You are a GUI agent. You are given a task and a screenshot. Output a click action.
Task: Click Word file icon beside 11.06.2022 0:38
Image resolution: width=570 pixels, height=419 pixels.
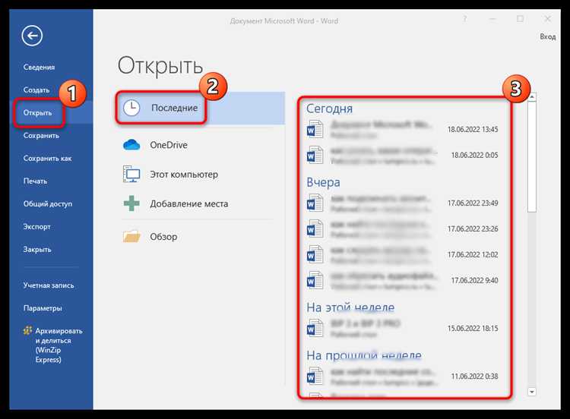(315, 376)
